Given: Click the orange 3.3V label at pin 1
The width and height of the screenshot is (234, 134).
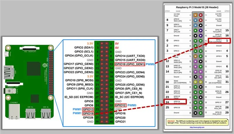Looking at the screenshot, I should 90,44.
